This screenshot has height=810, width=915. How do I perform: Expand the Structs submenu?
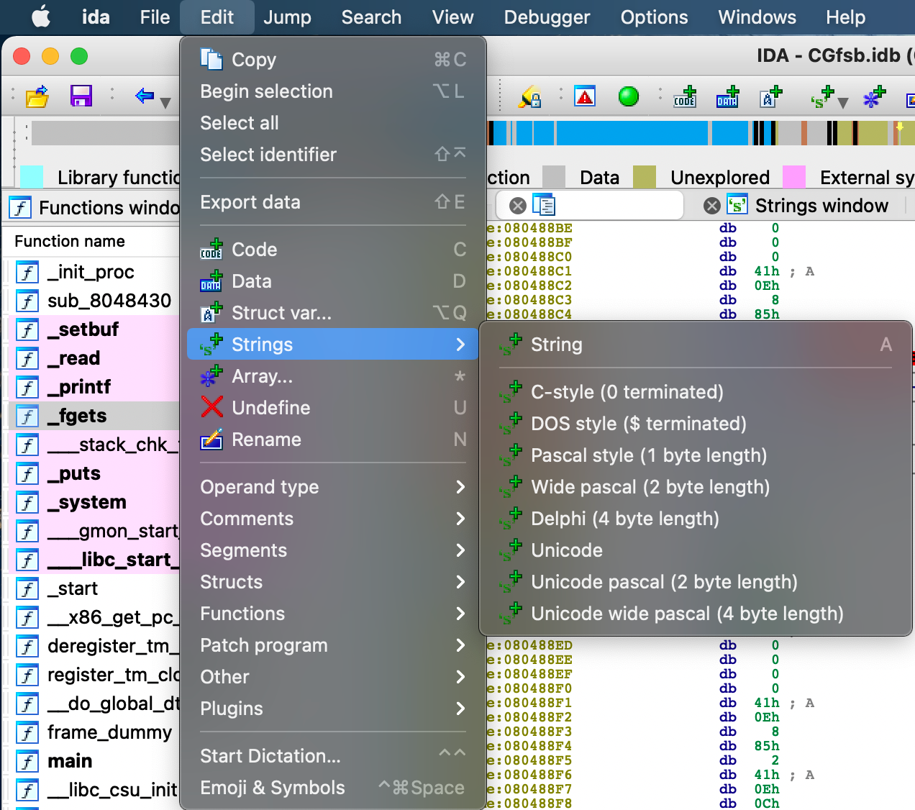coord(333,582)
